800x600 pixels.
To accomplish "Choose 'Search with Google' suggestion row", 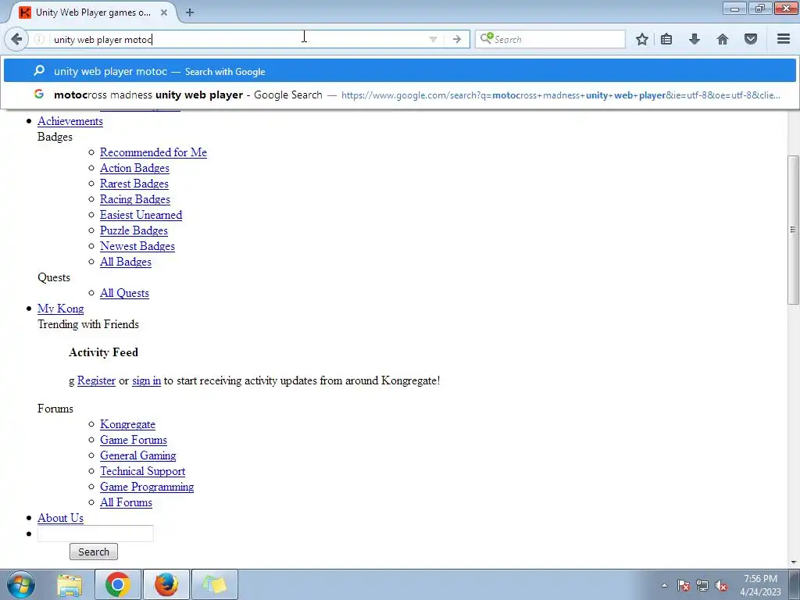I will [399, 71].
